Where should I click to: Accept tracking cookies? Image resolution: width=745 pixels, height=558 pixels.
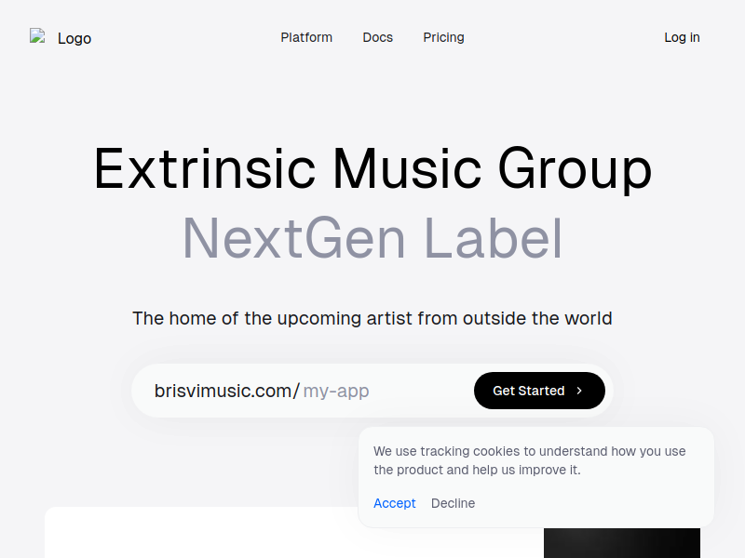394,503
